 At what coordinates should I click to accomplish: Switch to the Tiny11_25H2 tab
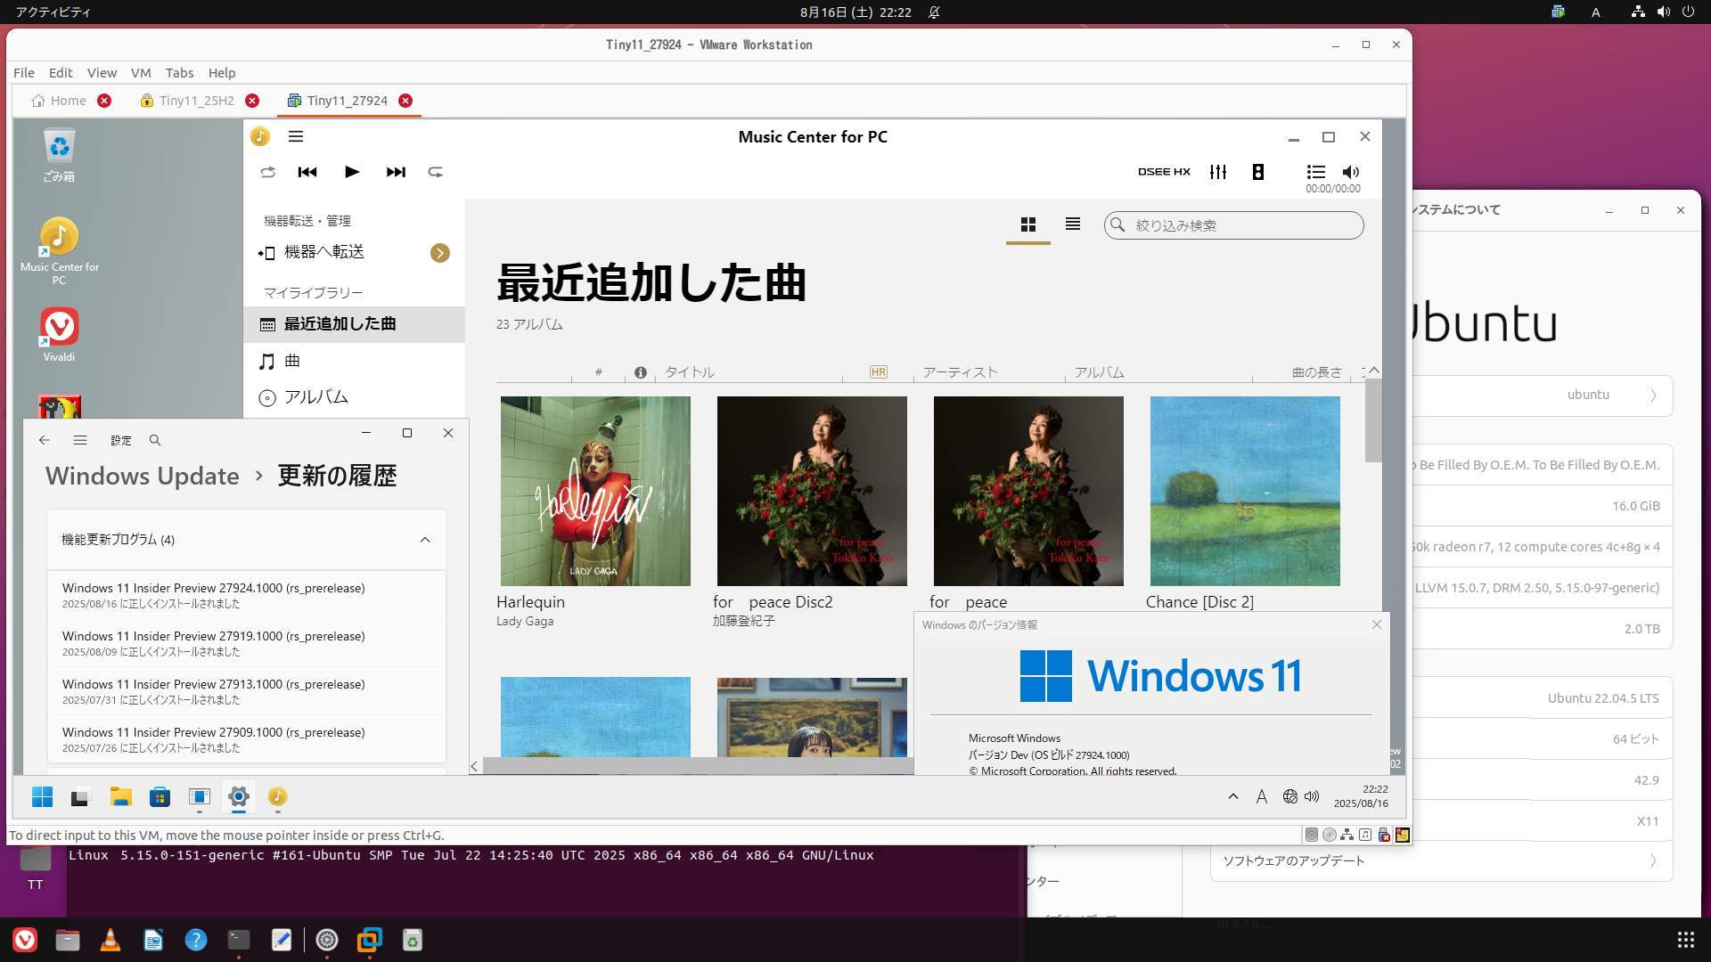coord(187,101)
